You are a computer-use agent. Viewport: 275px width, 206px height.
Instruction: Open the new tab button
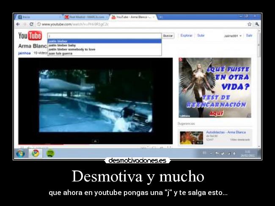(161, 17)
